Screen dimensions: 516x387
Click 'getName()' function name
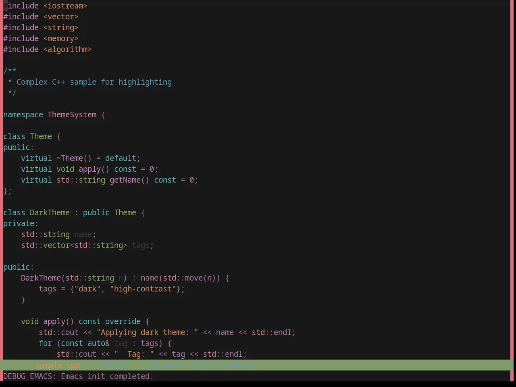pos(129,180)
